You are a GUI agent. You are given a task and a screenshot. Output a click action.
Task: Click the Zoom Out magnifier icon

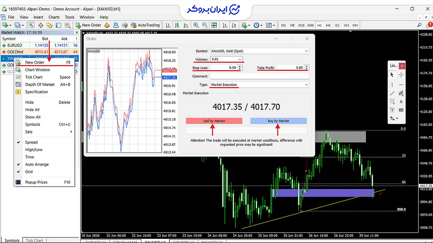[x=205, y=25]
